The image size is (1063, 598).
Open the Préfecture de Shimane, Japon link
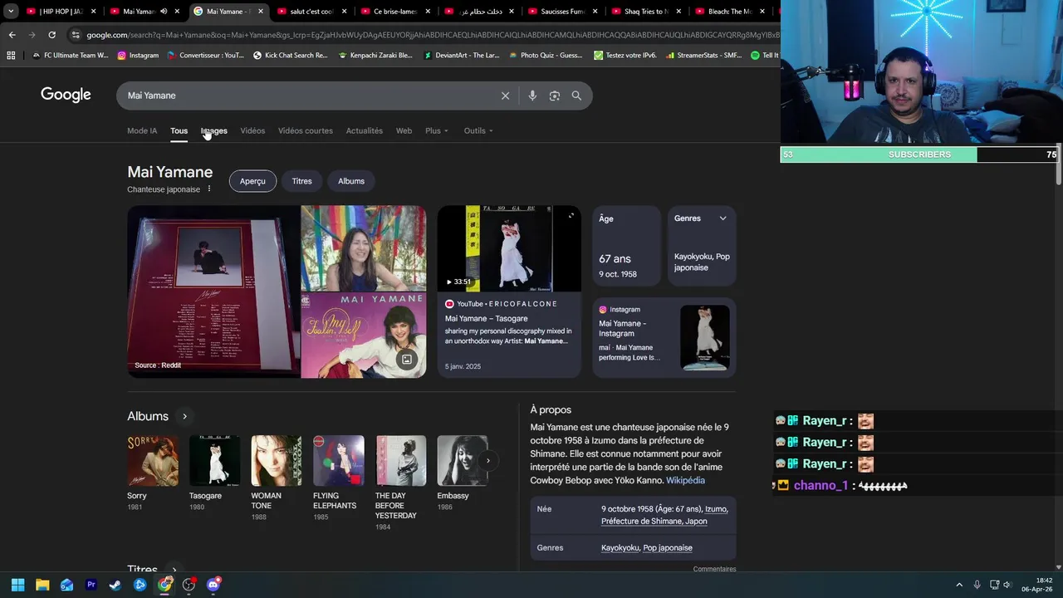[x=654, y=521]
